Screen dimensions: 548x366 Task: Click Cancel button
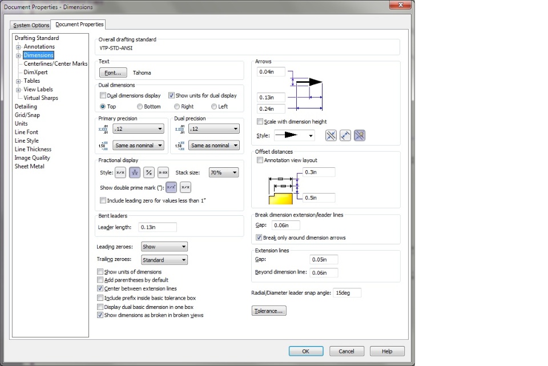pyautogui.click(x=346, y=351)
